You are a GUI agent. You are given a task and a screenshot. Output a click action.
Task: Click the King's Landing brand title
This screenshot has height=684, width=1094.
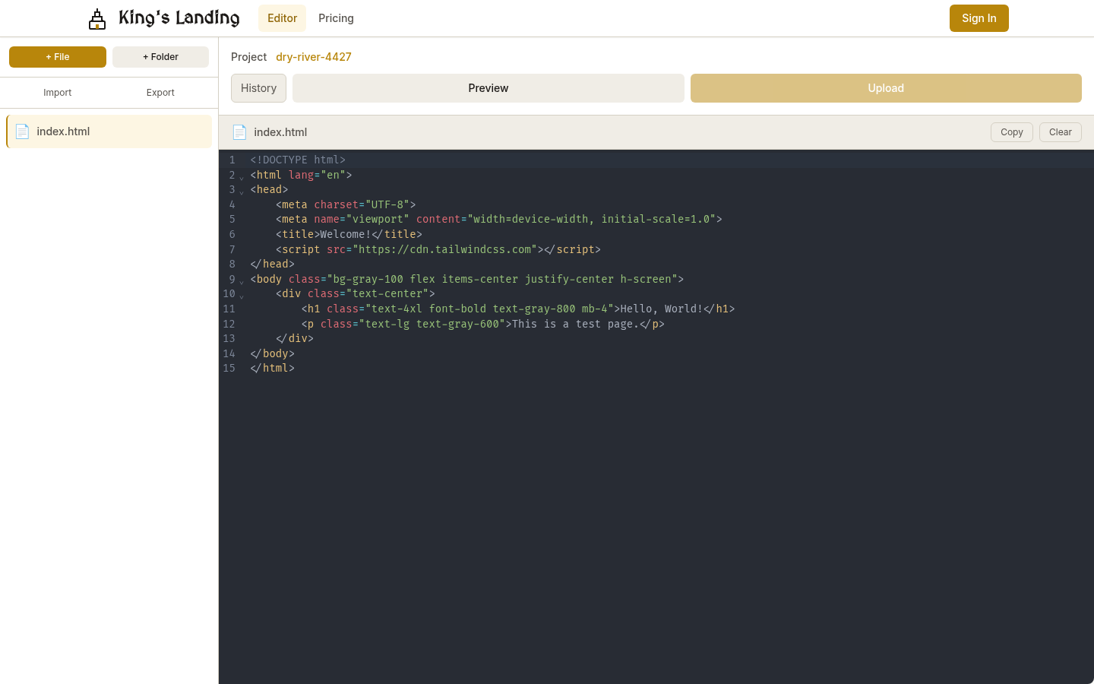(x=179, y=18)
